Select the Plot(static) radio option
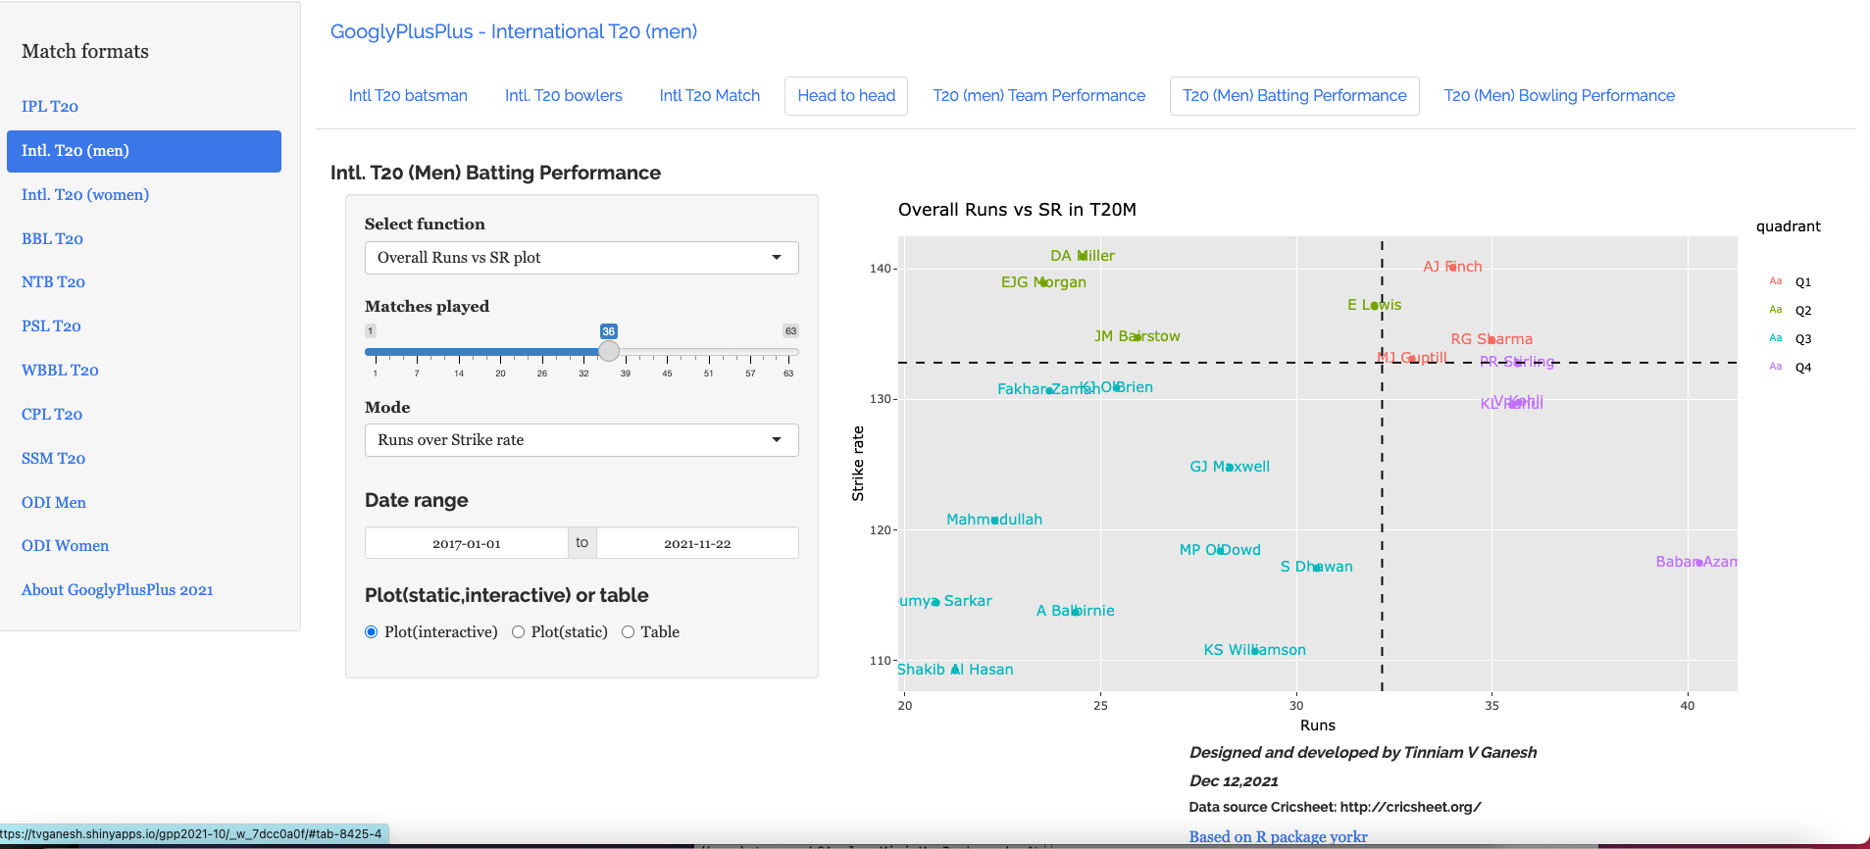This screenshot has width=1870, height=849. (x=518, y=632)
